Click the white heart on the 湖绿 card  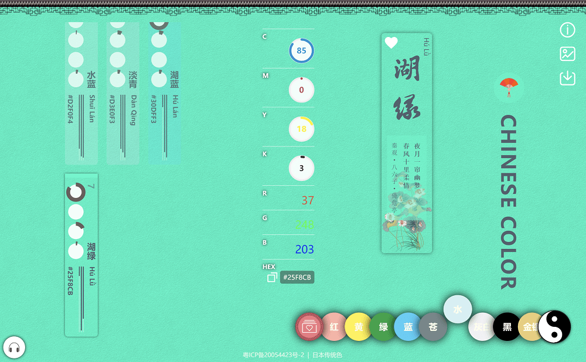point(391,43)
